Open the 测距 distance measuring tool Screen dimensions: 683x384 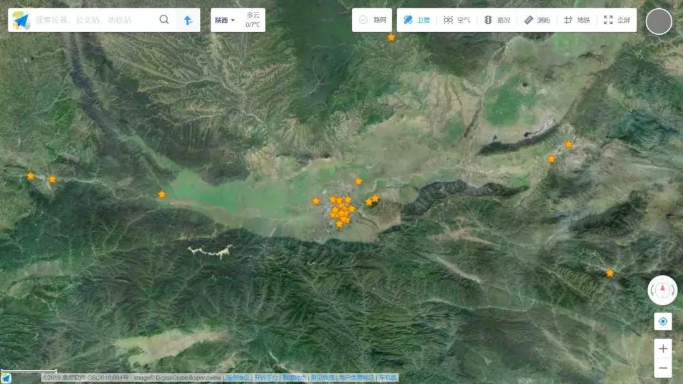[x=537, y=20]
